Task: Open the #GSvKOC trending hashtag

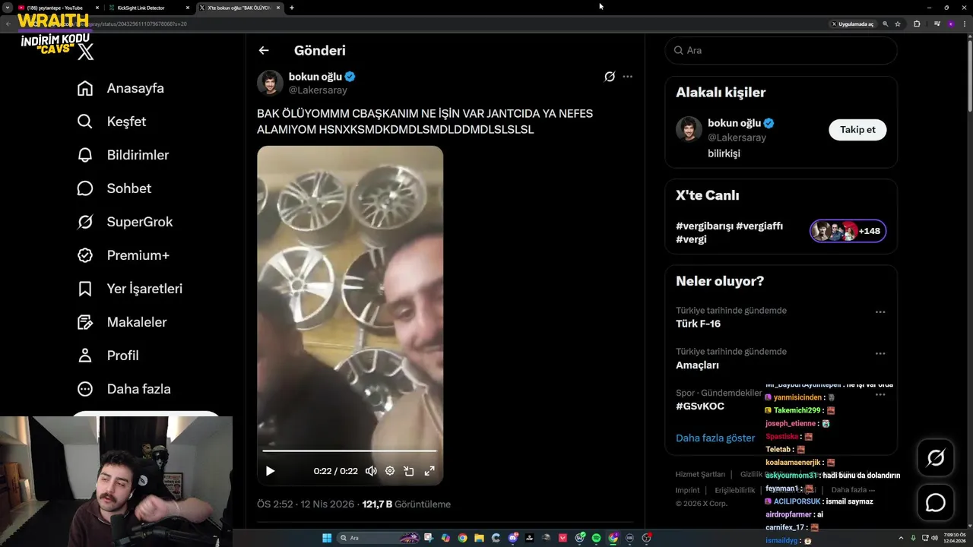Action: (x=700, y=406)
